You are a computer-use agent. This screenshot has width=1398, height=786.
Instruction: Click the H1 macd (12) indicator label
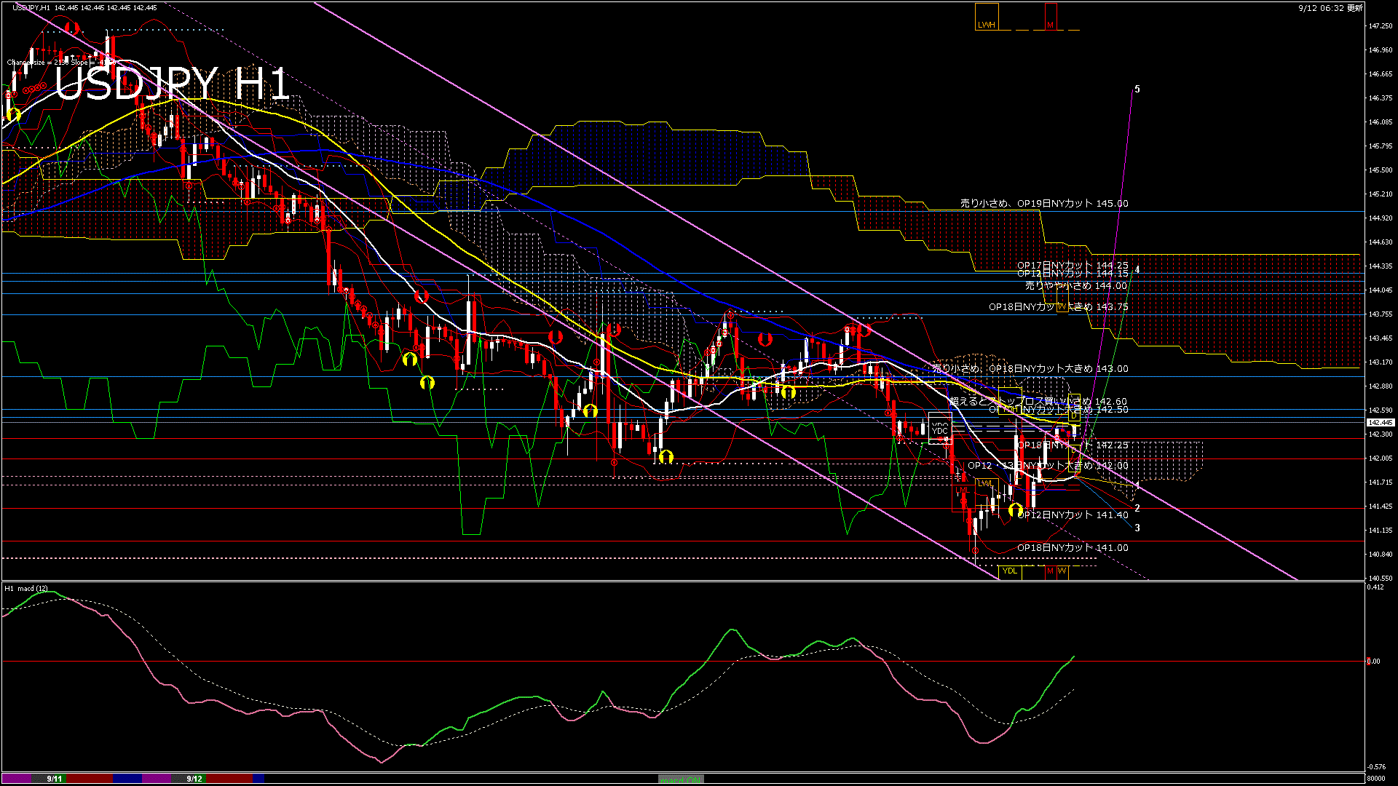point(27,589)
